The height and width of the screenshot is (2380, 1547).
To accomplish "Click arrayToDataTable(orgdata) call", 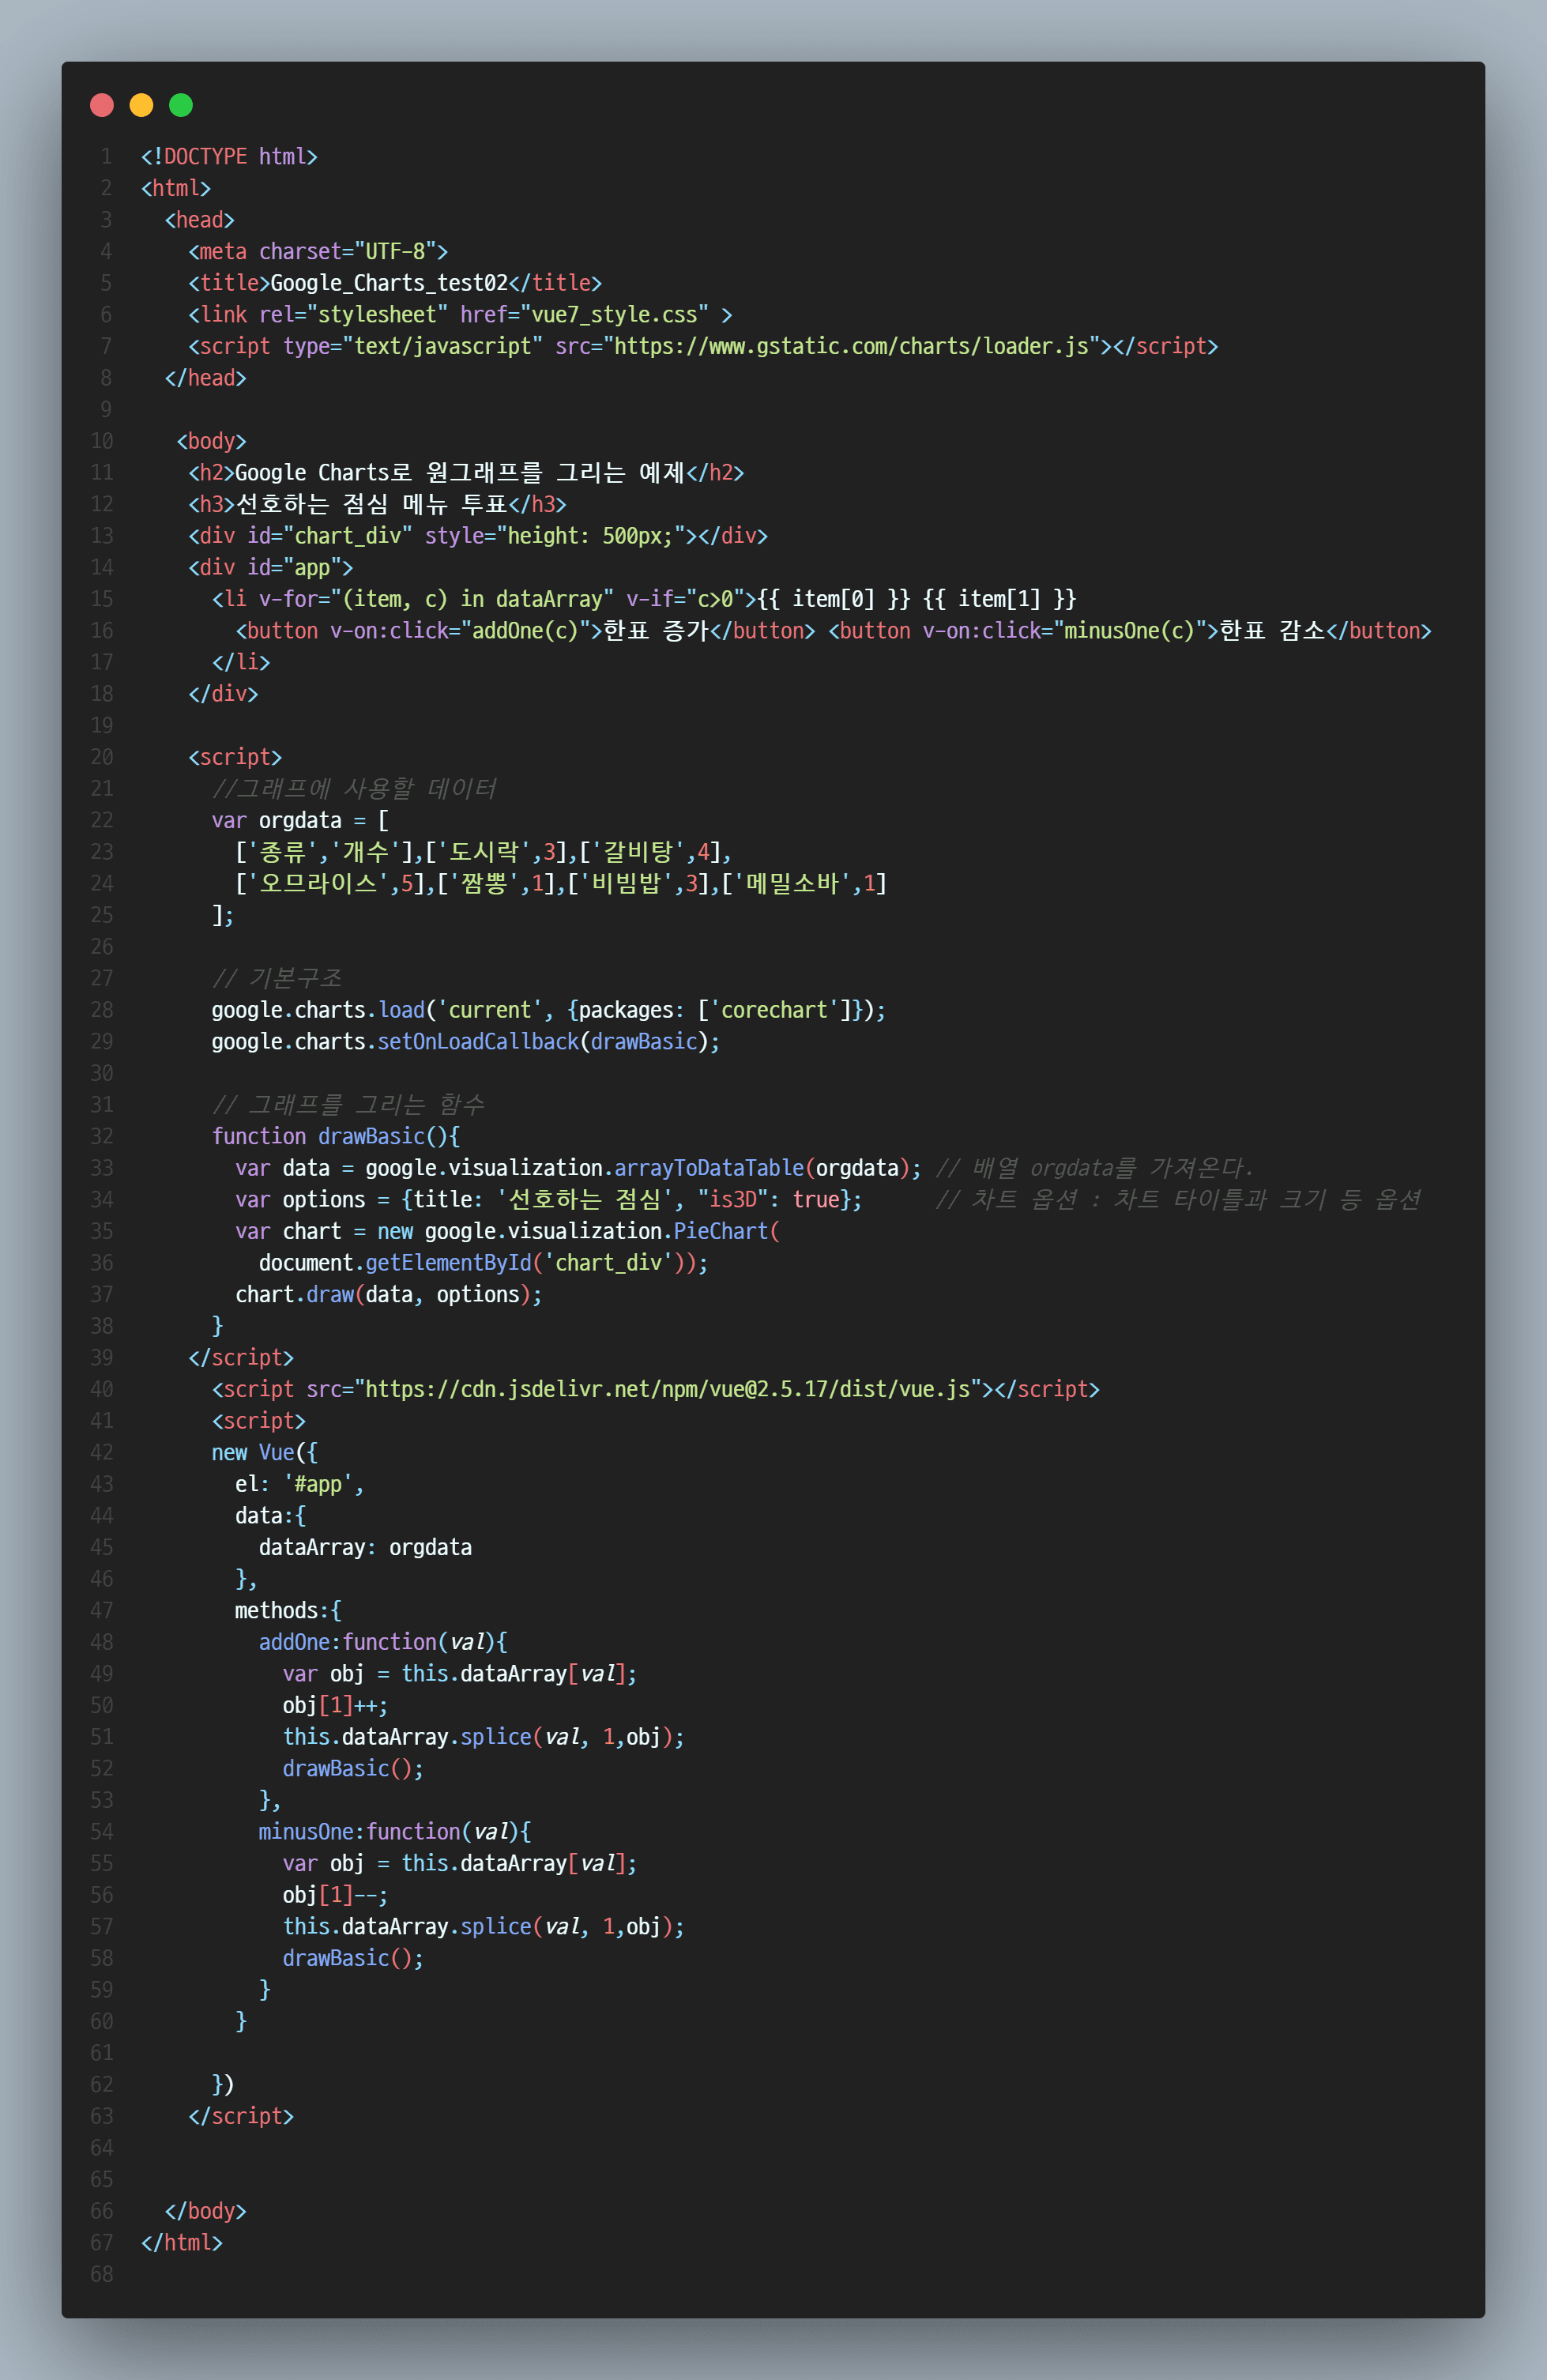I will coord(761,1168).
